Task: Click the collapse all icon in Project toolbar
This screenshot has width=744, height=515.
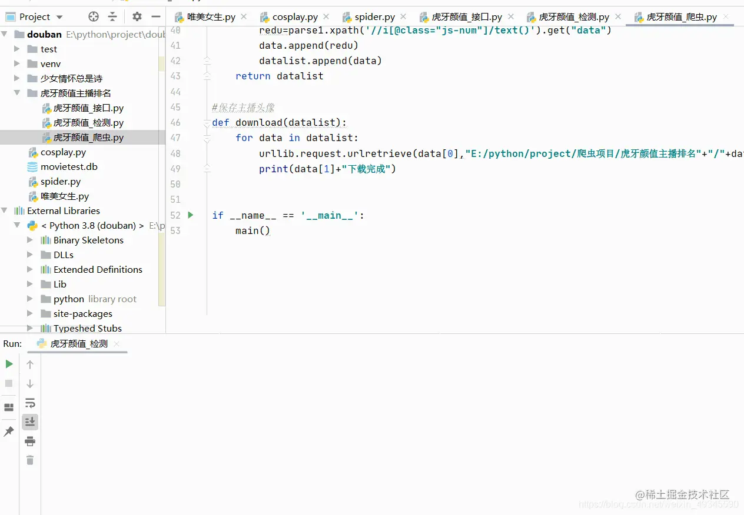Action: 112,16
